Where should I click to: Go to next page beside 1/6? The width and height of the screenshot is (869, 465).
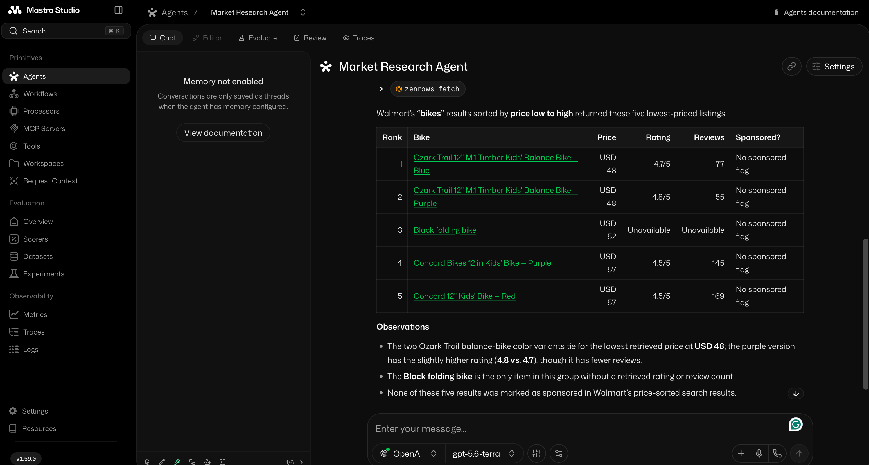pyautogui.click(x=301, y=462)
